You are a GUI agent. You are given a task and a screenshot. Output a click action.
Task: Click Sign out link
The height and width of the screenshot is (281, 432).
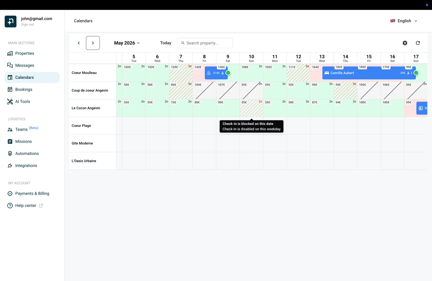pyautogui.click(x=28, y=25)
